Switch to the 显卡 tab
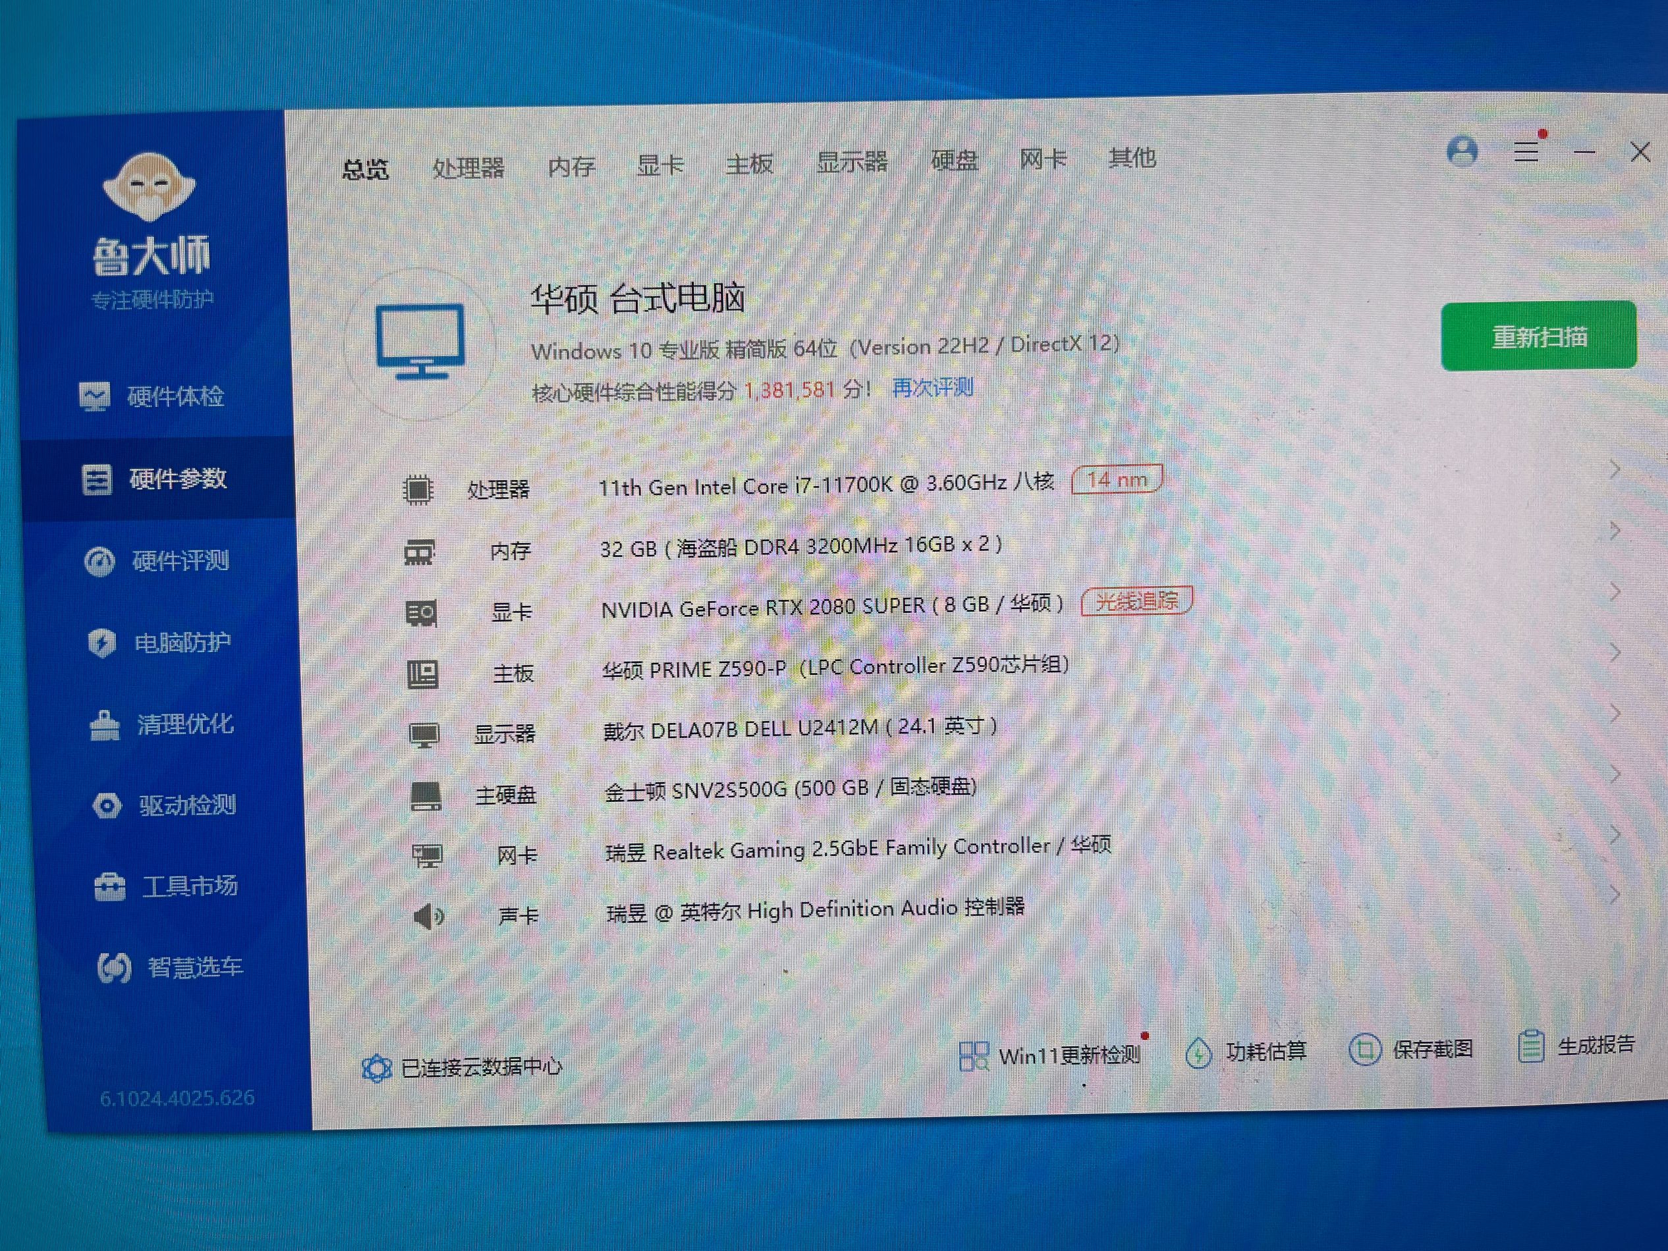 click(660, 165)
